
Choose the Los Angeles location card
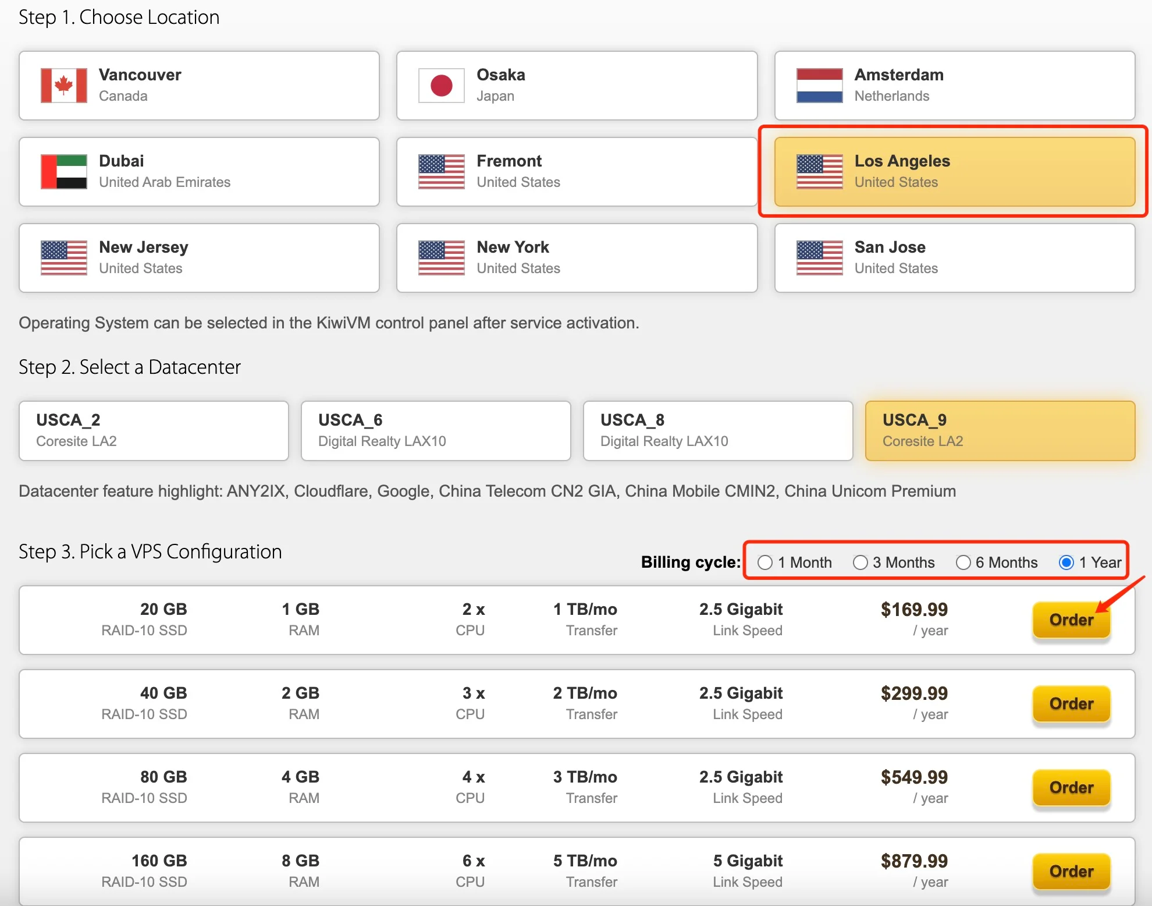coord(954,172)
